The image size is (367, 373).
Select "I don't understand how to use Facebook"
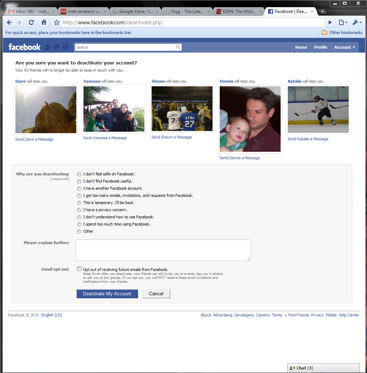click(x=79, y=217)
